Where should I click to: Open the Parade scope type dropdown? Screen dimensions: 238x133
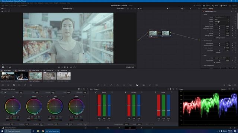tap(224, 89)
